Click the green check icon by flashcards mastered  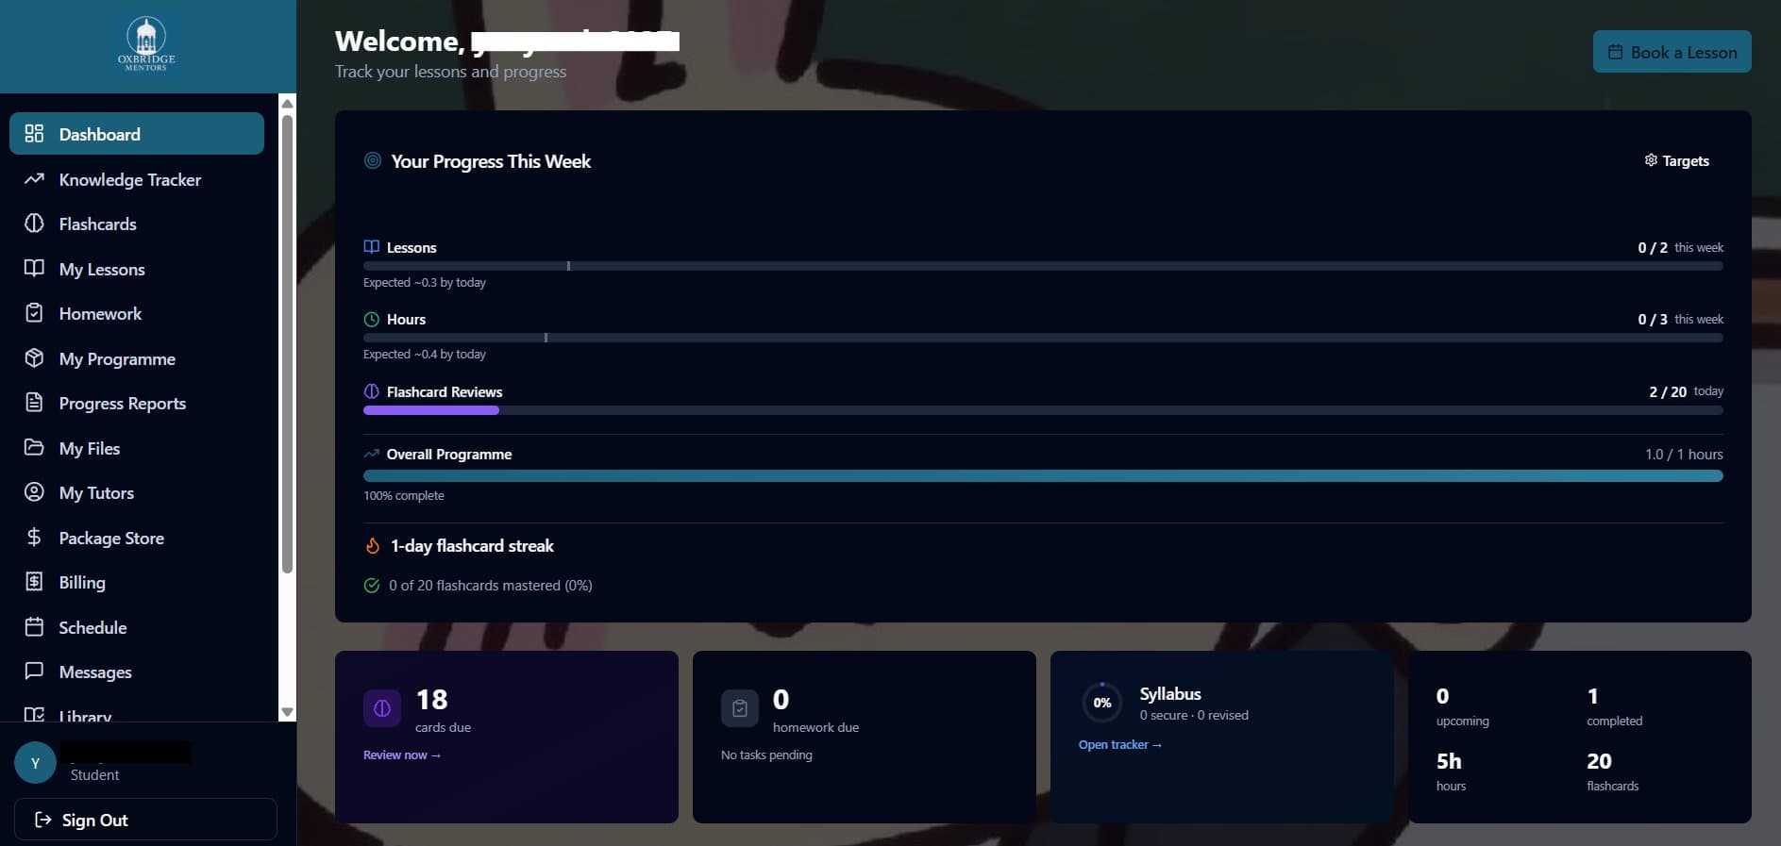click(372, 586)
